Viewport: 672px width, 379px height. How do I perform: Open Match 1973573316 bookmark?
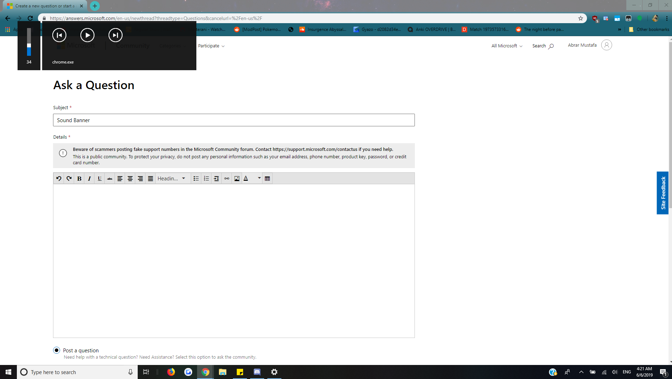pyautogui.click(x=485, y=29)
